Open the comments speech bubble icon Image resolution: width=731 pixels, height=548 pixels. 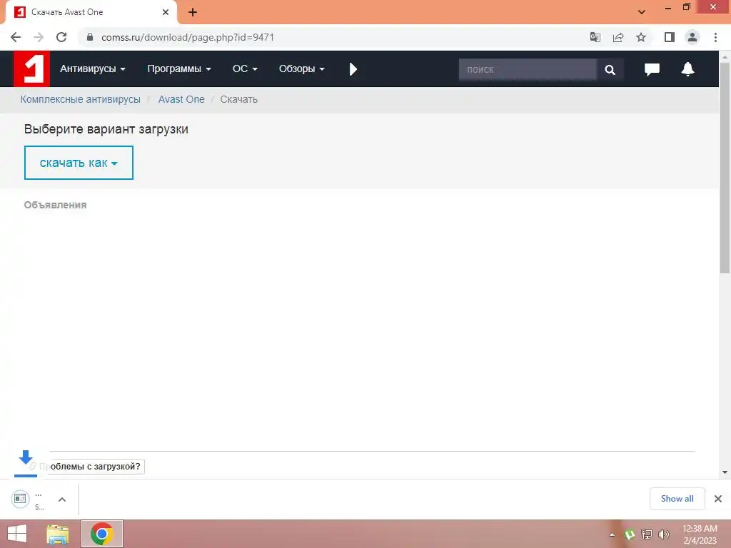652,69
